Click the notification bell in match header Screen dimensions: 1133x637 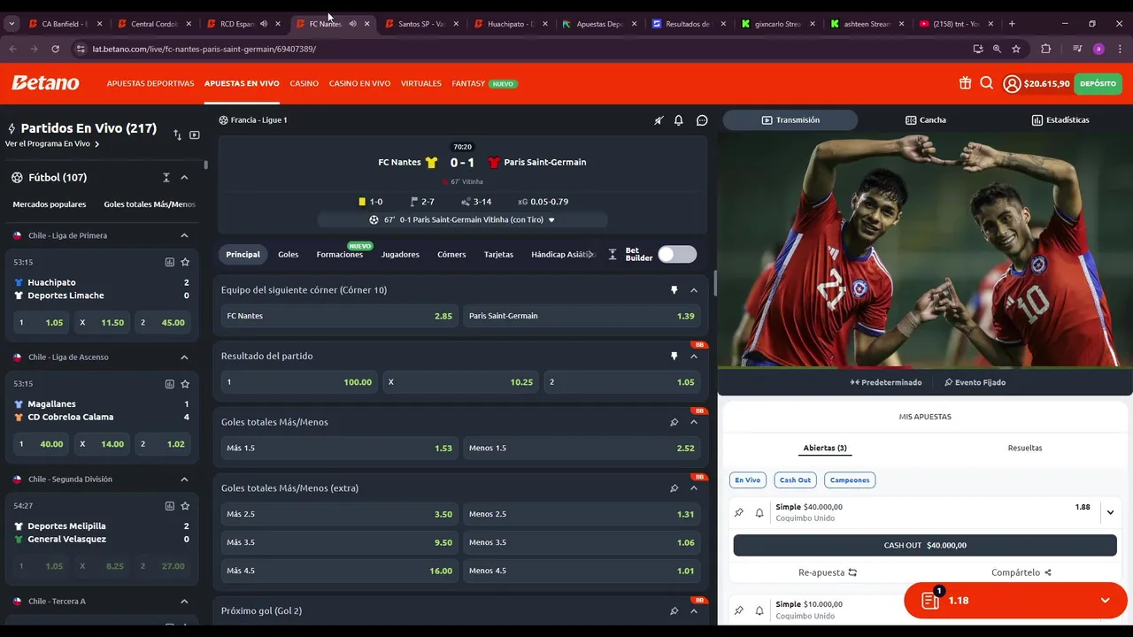point(679,120)
